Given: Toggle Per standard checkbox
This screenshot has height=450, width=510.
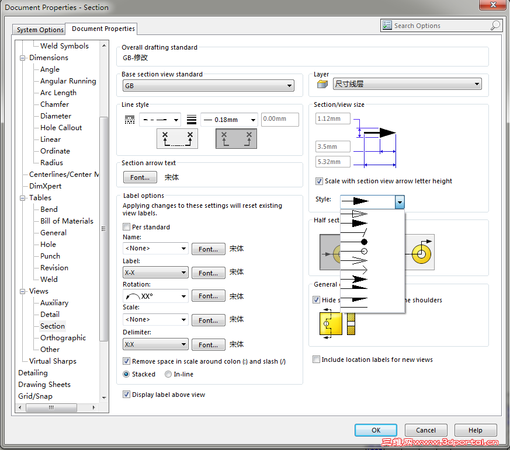Looking at the screenshot, I should 127,227.
